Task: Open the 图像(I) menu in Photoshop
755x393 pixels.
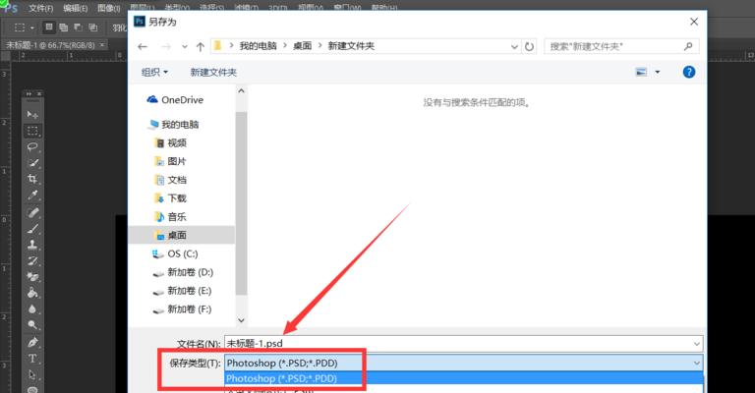Action: pyautogui.click(x=109, y=8)
